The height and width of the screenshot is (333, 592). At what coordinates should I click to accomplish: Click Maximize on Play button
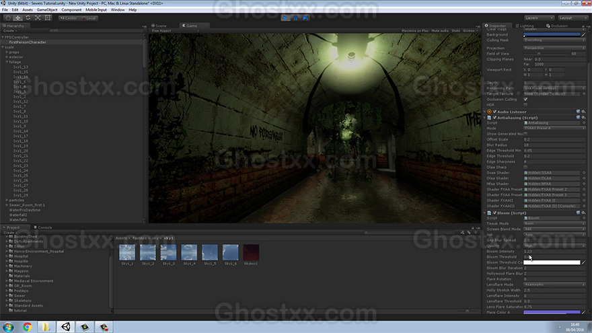tap(415, 30)
